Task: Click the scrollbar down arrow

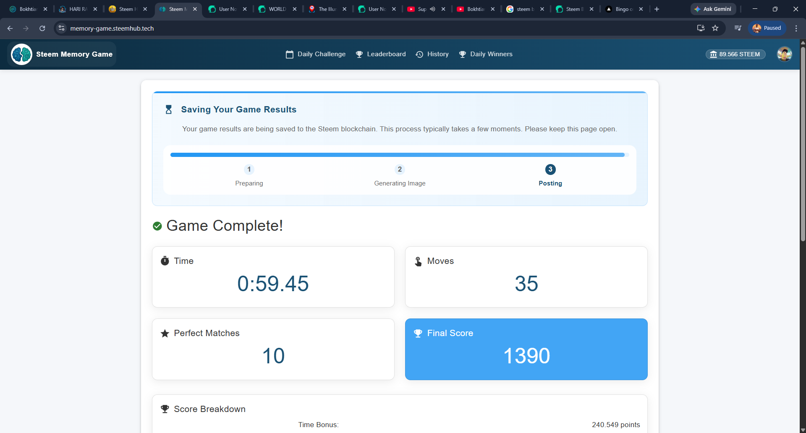Action: (803, 430)
